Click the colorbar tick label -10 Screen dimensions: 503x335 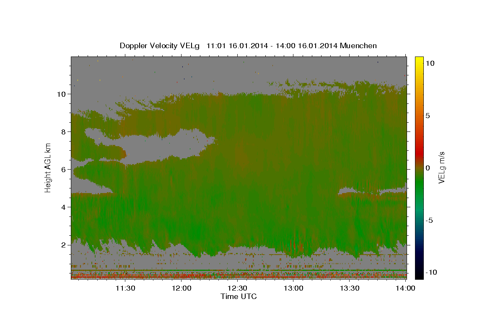click(431, 273)
